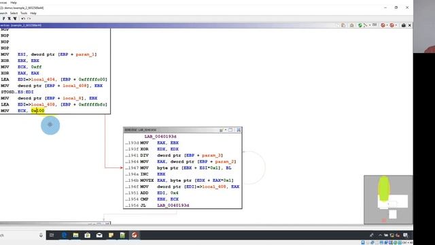Click the first bold letter toolbar icon
This screenshot has height=245, width=435.
(3, 18)
